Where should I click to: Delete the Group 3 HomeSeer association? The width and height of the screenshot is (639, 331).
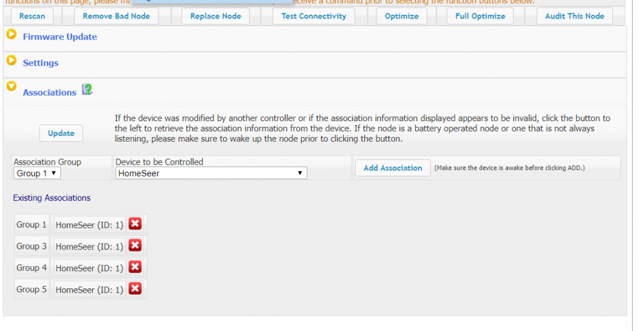click(135, 245)
